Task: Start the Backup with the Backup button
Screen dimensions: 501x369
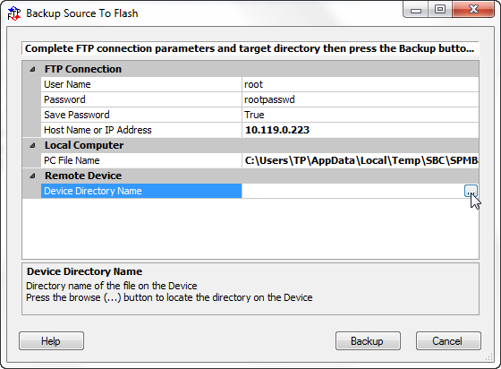Action: click(368, 341)
